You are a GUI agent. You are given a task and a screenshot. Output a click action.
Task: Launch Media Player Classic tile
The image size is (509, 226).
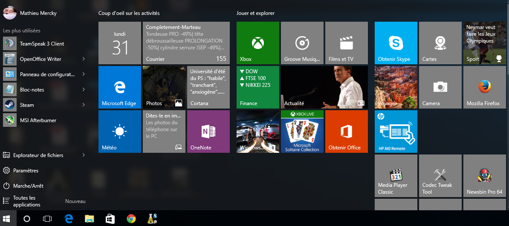tap(396, 175)
